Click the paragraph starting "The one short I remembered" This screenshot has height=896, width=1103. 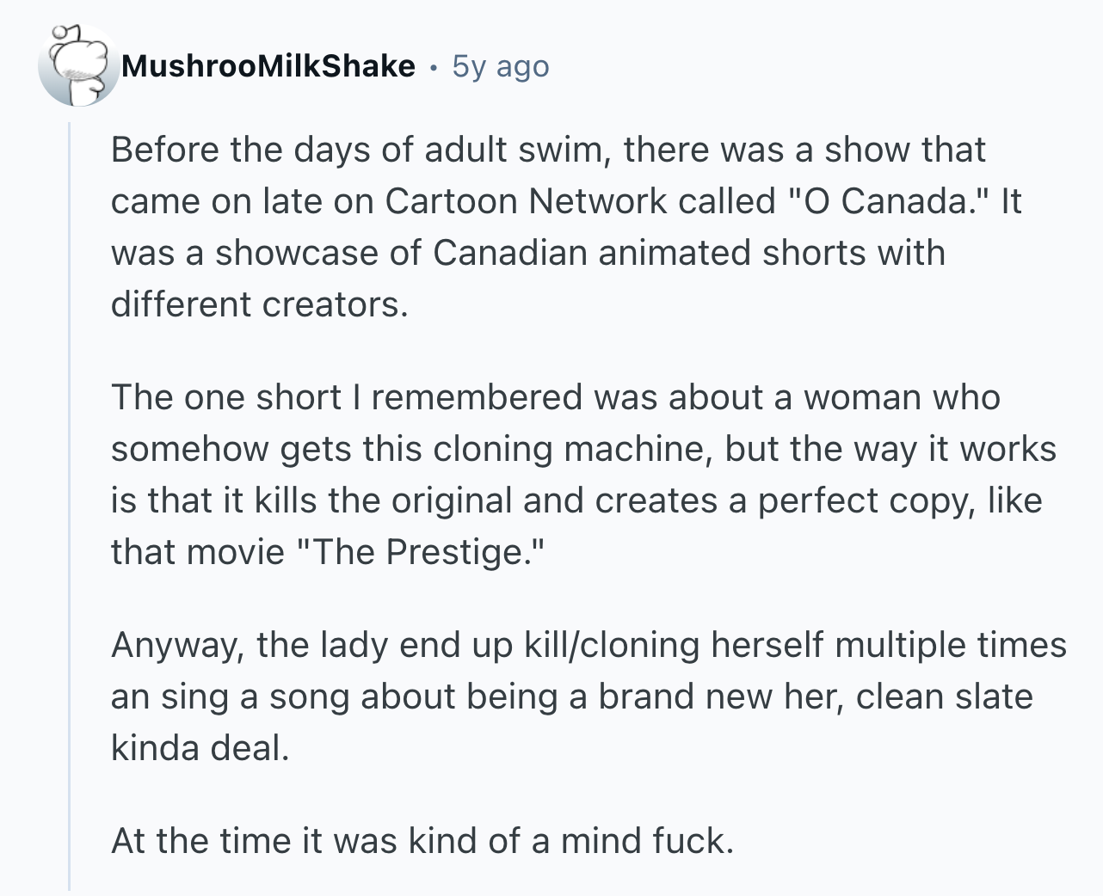pyautogui.click(x=583, y=475)
